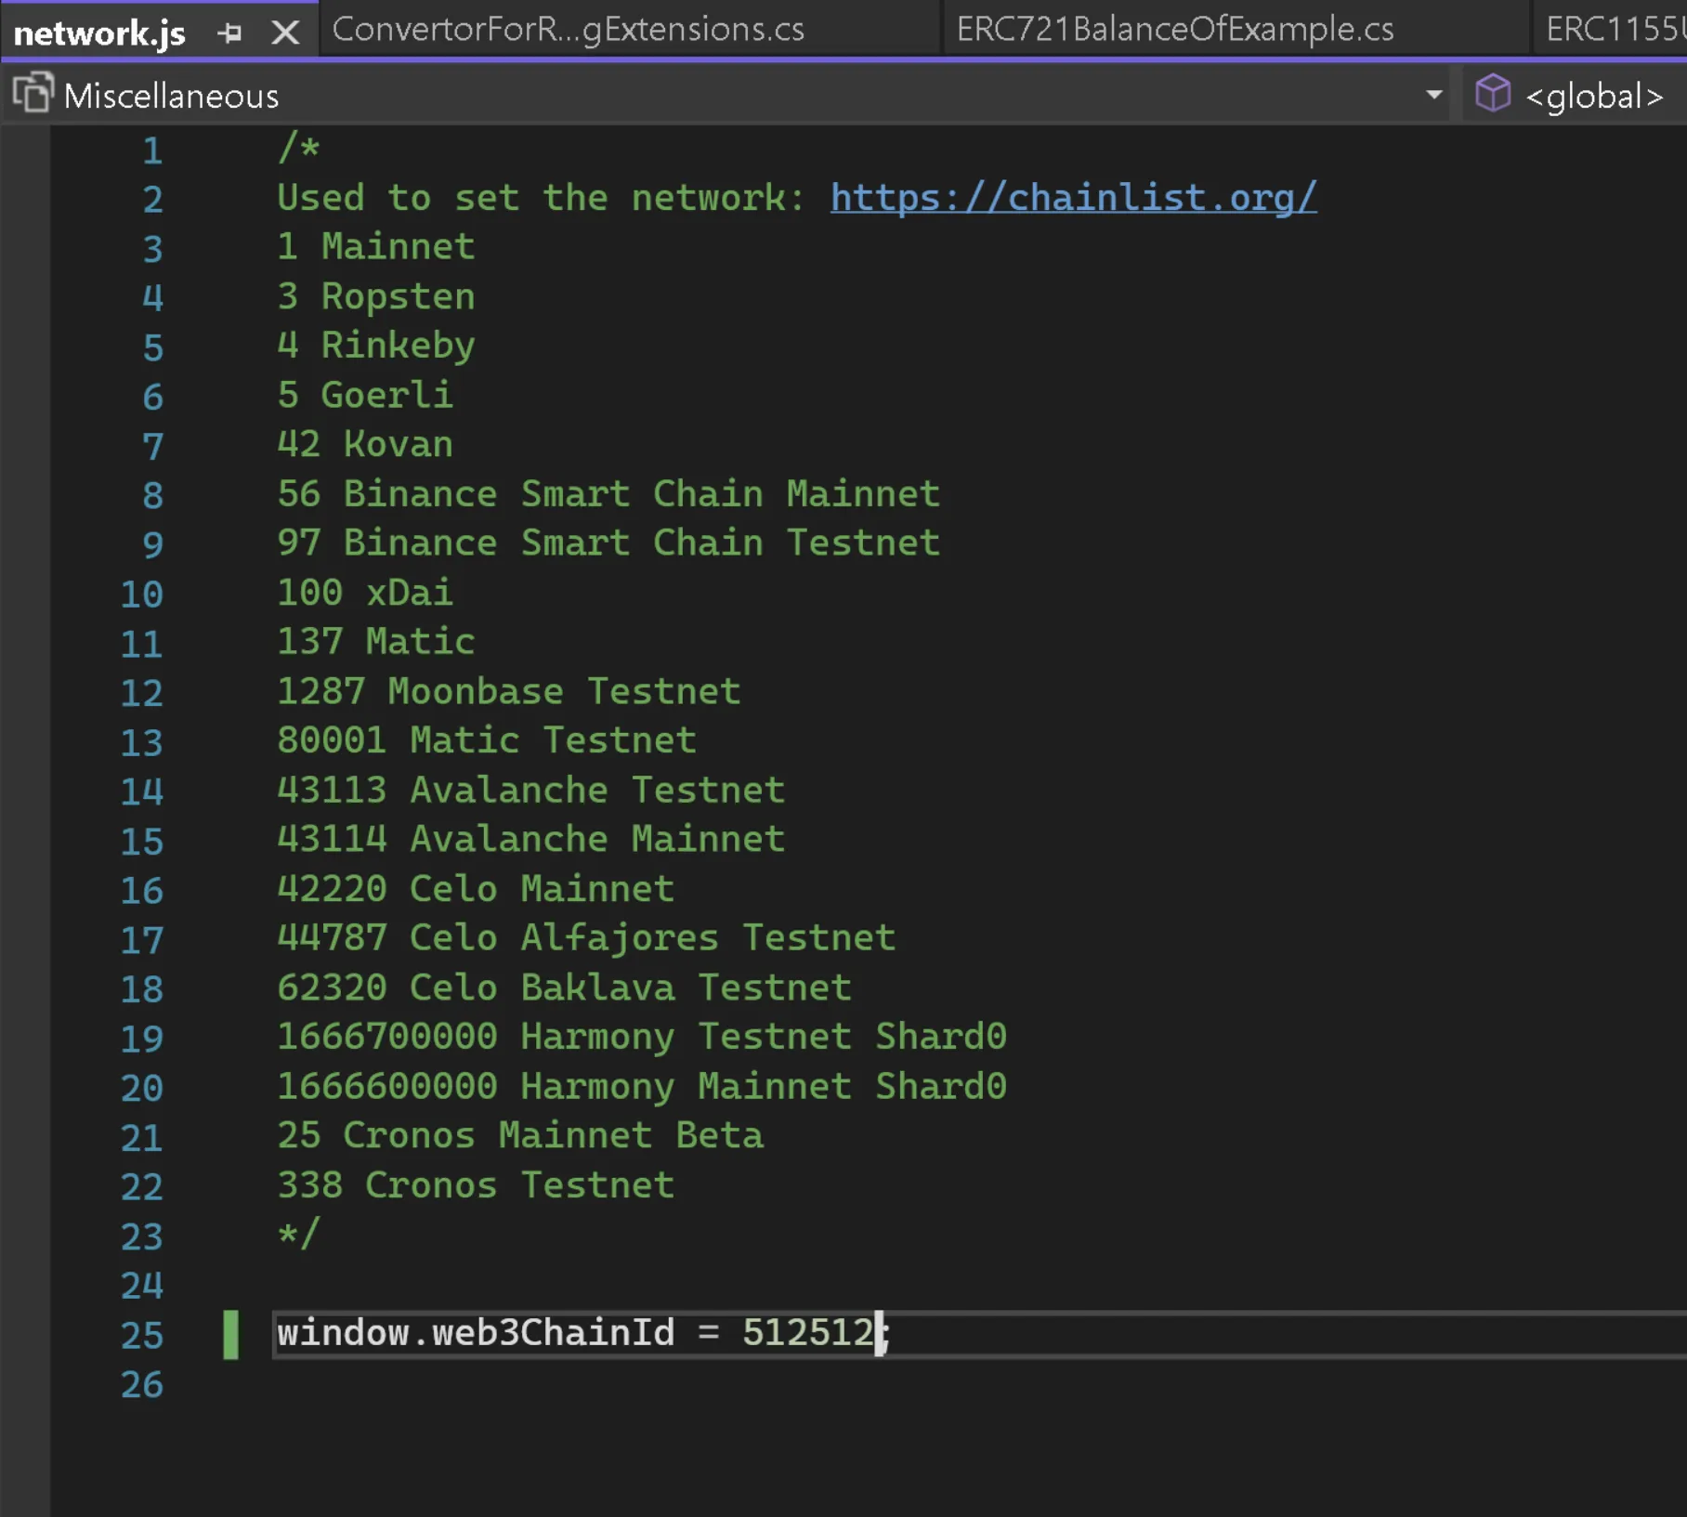Viewport: 1687px width, 1517px height.
Task: Click the '43113 Avalanche Testnet' line
Action: (531, 790)
